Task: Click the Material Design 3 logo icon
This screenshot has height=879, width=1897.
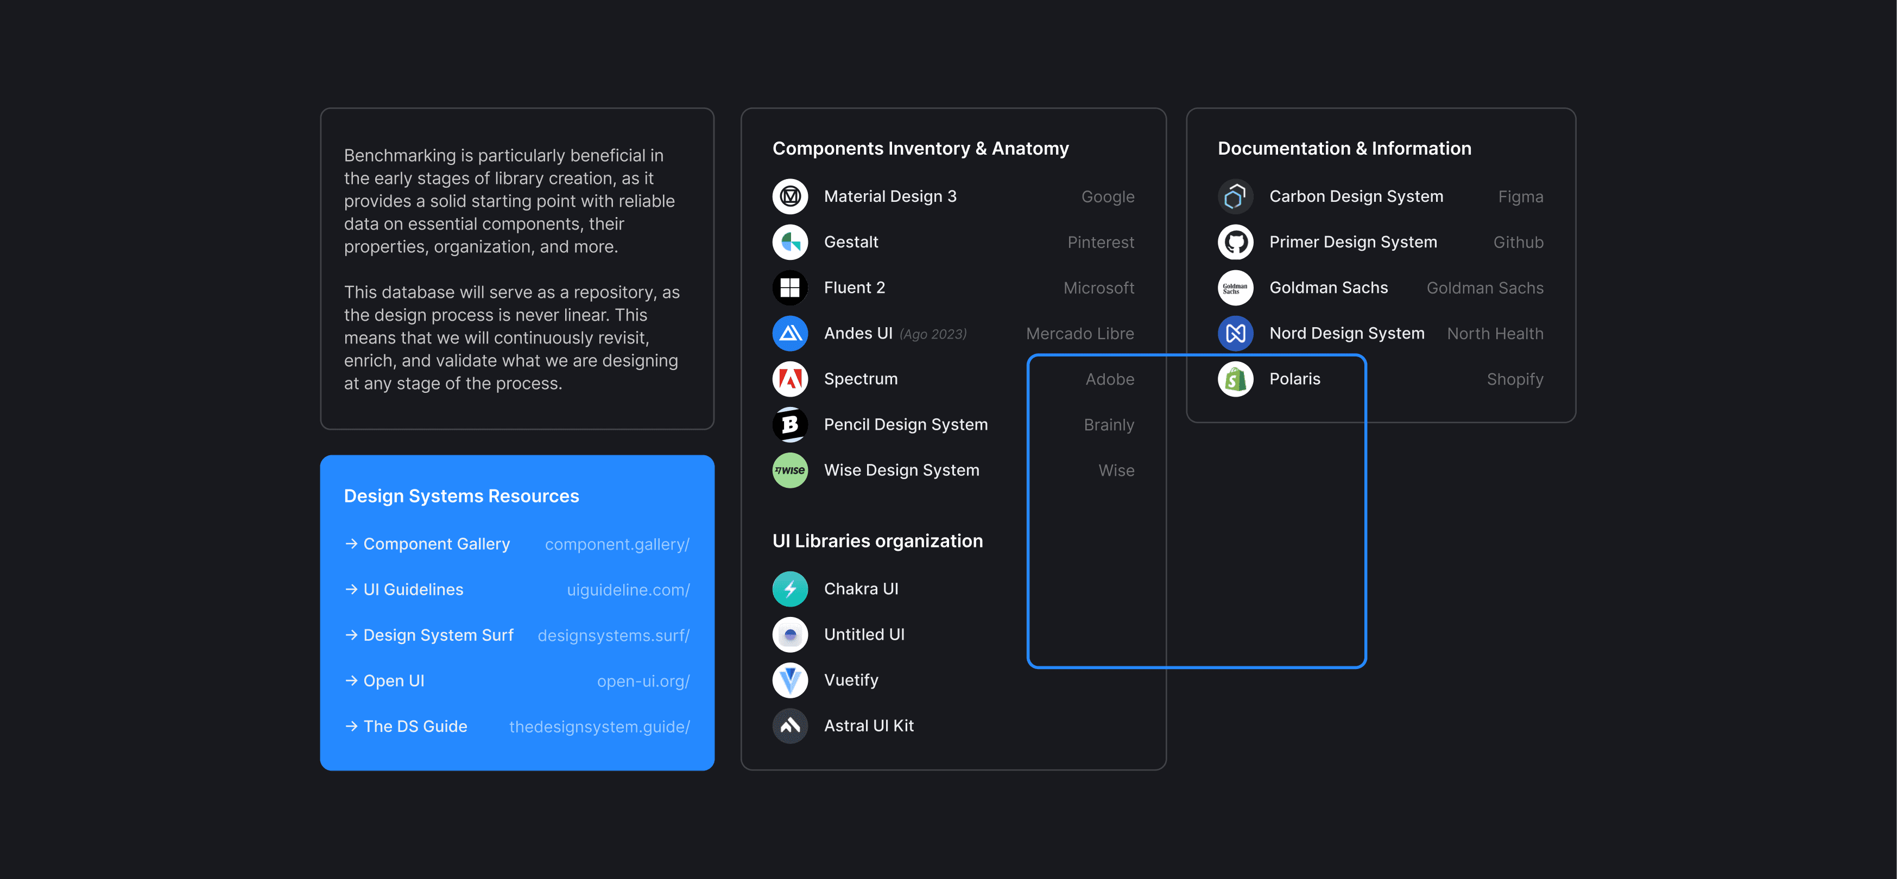Action: click(x=789, y=196)
